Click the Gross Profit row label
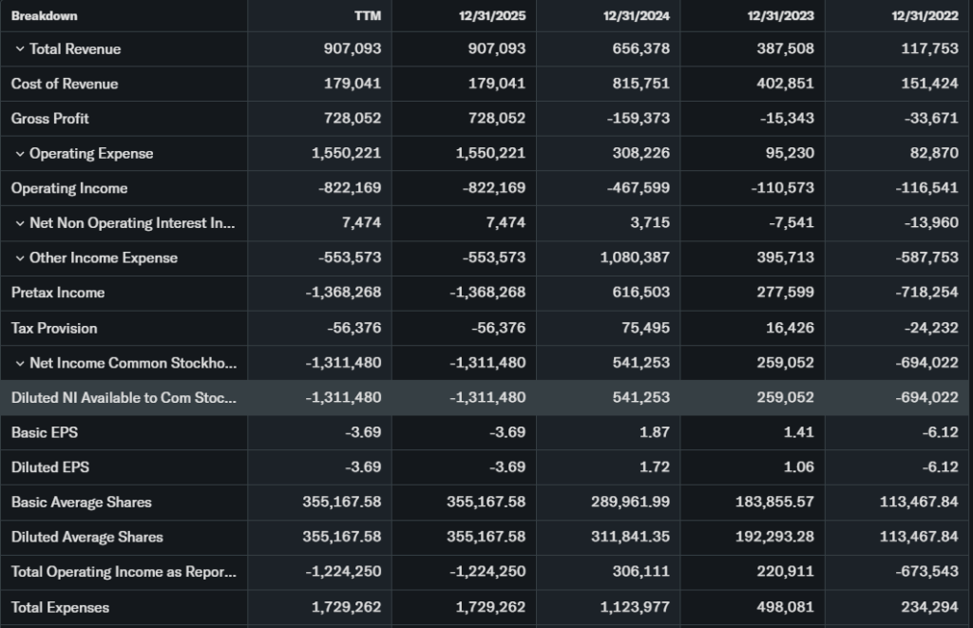Viewport: 973px width, 628px height. 50,119
